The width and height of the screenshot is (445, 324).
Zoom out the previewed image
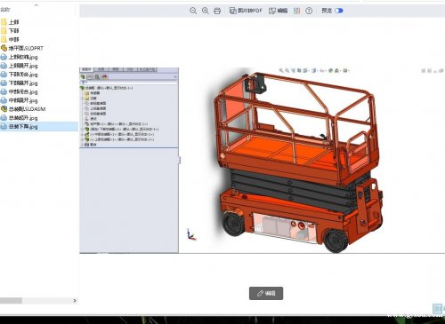(193, 11)
